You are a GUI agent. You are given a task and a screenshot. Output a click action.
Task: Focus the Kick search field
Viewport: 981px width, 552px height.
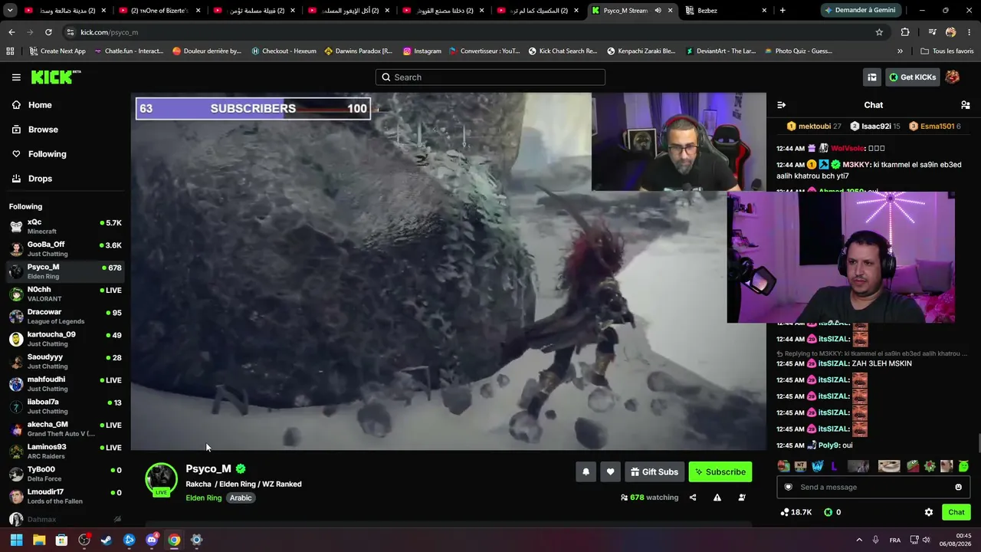pyautogui.click(x=490, y=77)
